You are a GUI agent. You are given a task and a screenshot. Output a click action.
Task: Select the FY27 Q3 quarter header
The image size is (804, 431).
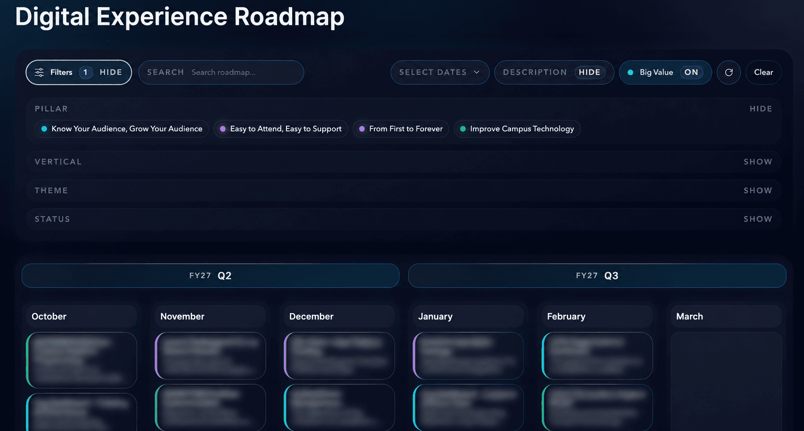click(597, 276)
